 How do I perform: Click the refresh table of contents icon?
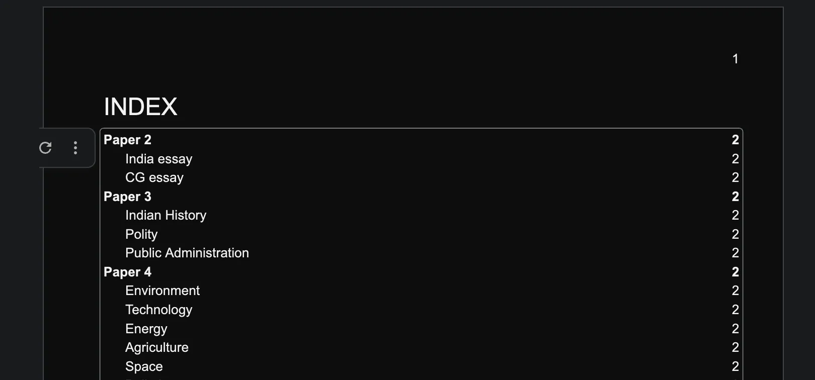(45, 148)
